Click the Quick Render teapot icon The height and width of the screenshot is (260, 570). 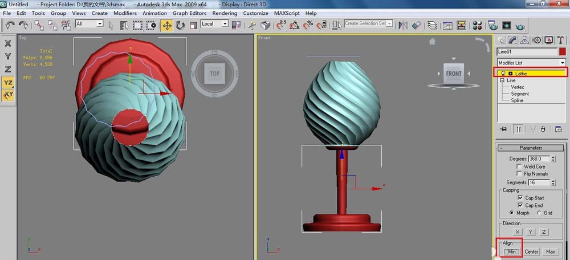(x=520, y=26)
